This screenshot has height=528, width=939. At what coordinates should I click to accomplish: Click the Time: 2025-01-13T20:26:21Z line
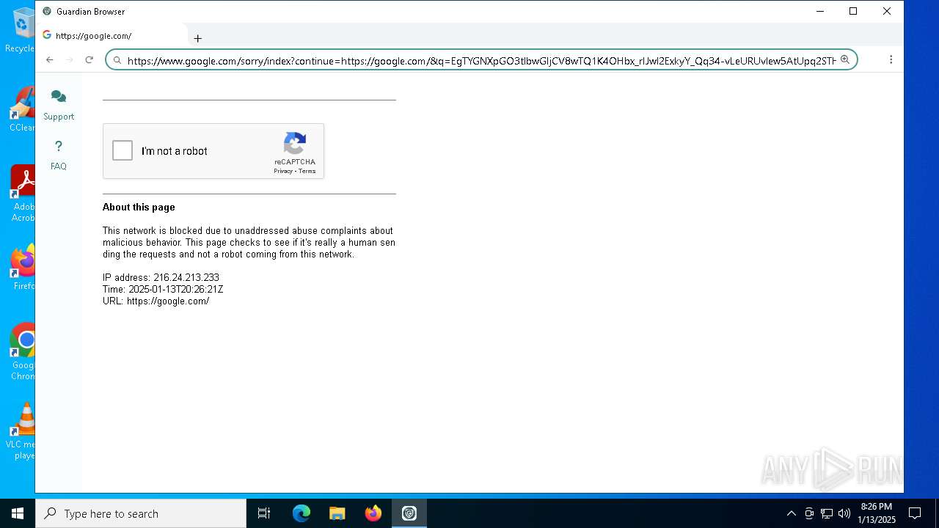pyautogui.click(x=163, y=289)
